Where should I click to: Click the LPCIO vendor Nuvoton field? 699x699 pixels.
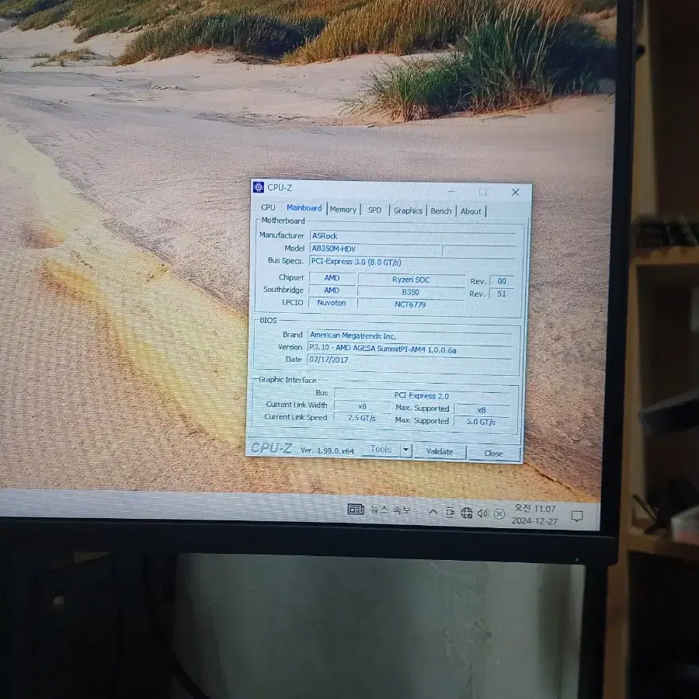coord(331,303)
